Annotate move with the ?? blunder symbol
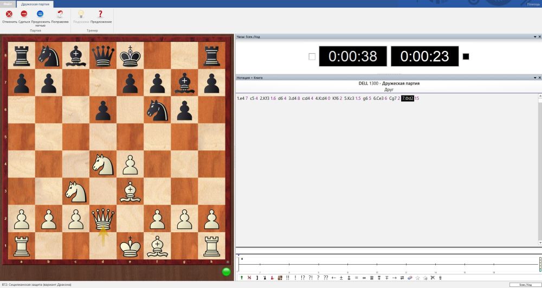Screen dimensions: 542x288 (x=326, y=278)
